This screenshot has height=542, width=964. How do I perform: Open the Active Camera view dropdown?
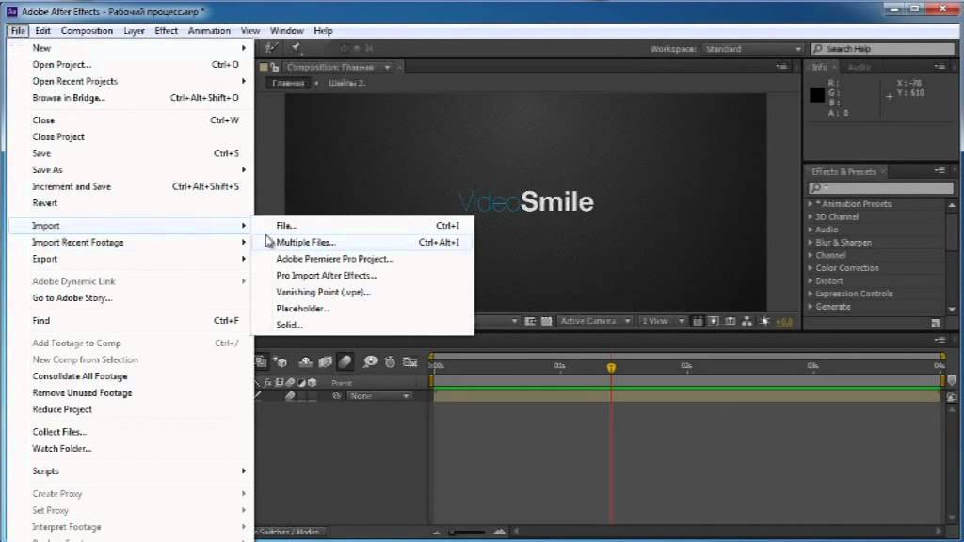pyautogui.click(x=595, y=322)
